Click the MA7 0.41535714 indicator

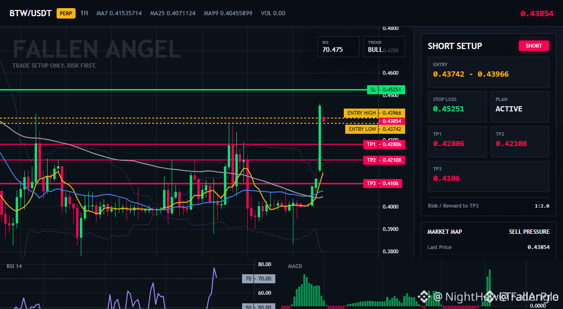click(x=119, y=13)
